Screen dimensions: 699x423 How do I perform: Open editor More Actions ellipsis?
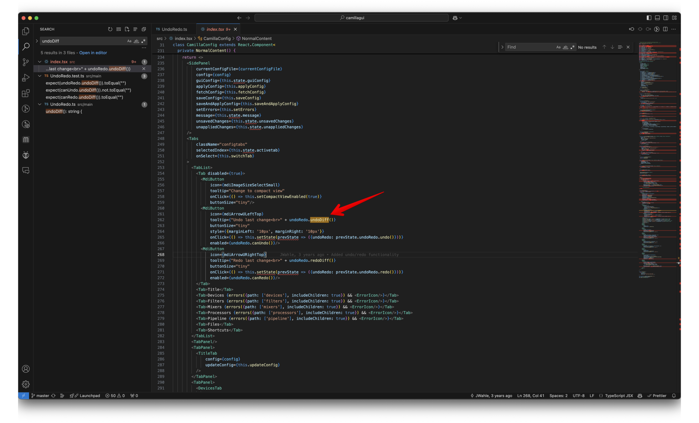tap(673, 29)
